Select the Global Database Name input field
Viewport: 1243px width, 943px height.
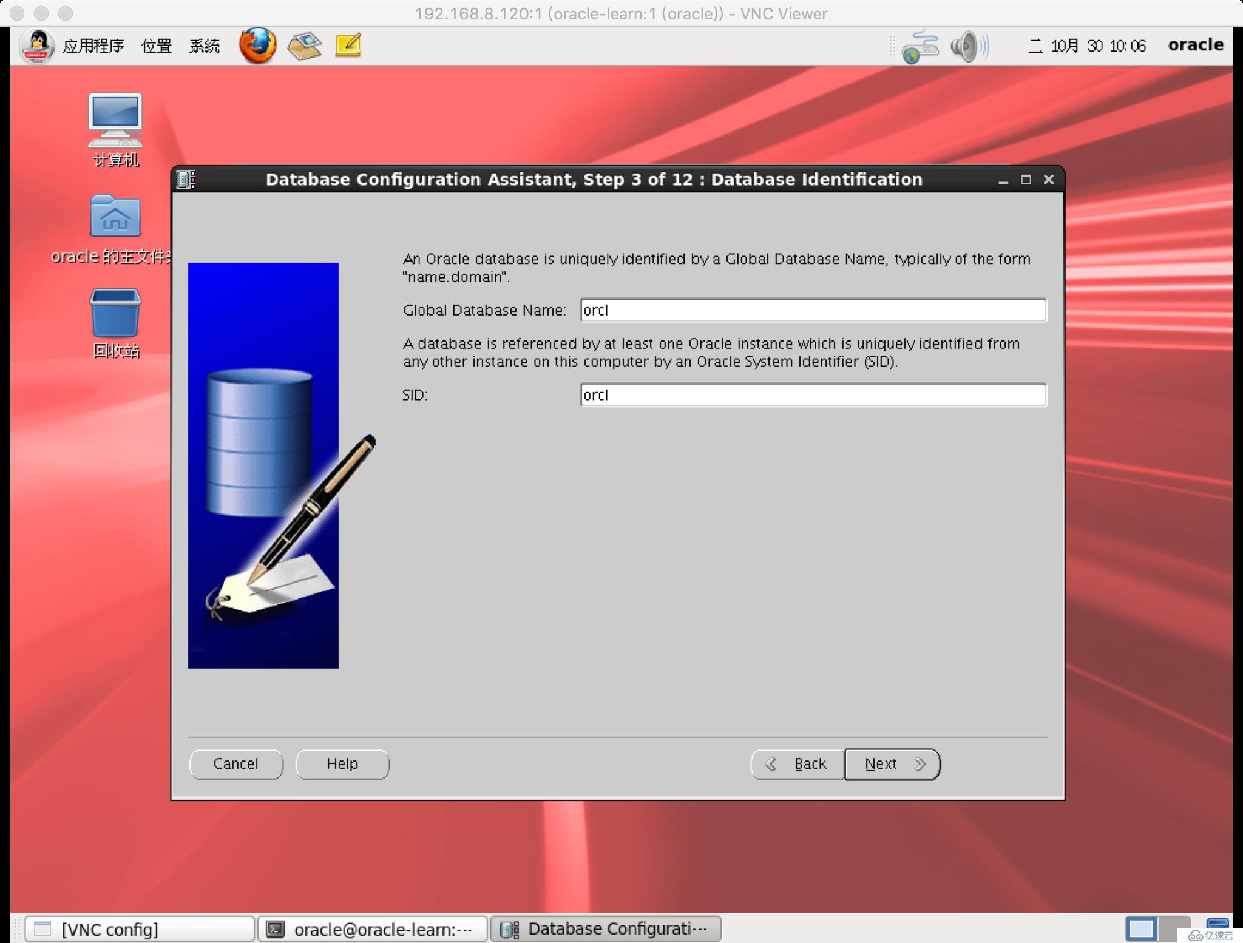coord(812,310)
